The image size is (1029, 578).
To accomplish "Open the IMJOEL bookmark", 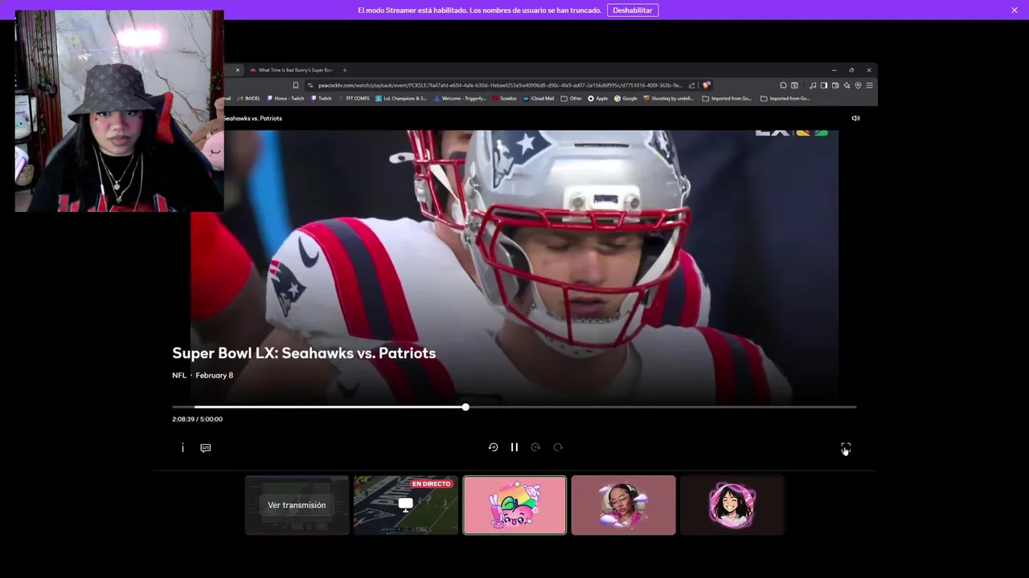I will [x=249, y=99].
